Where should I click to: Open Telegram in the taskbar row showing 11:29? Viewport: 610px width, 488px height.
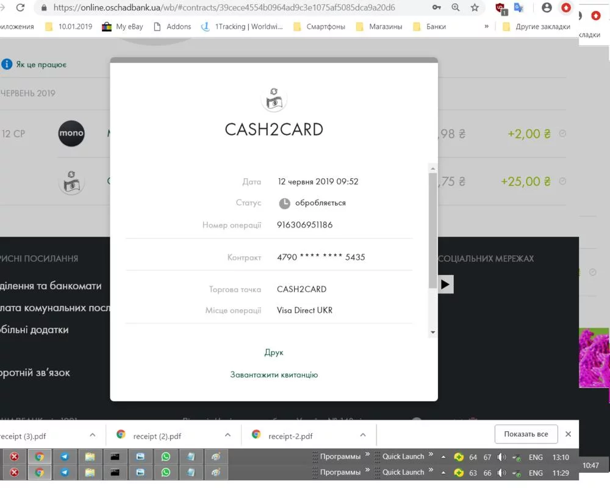pyautogui.click(x=65, y=472)
